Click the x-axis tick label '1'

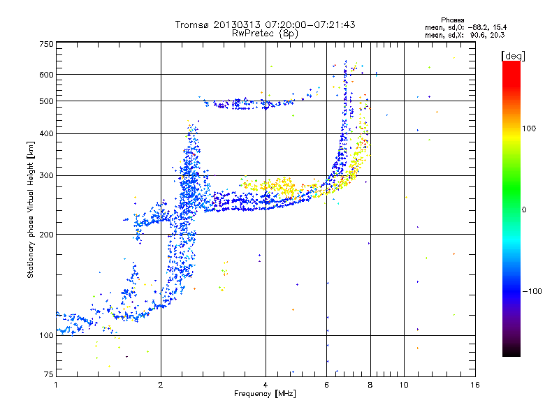(56, 385)
